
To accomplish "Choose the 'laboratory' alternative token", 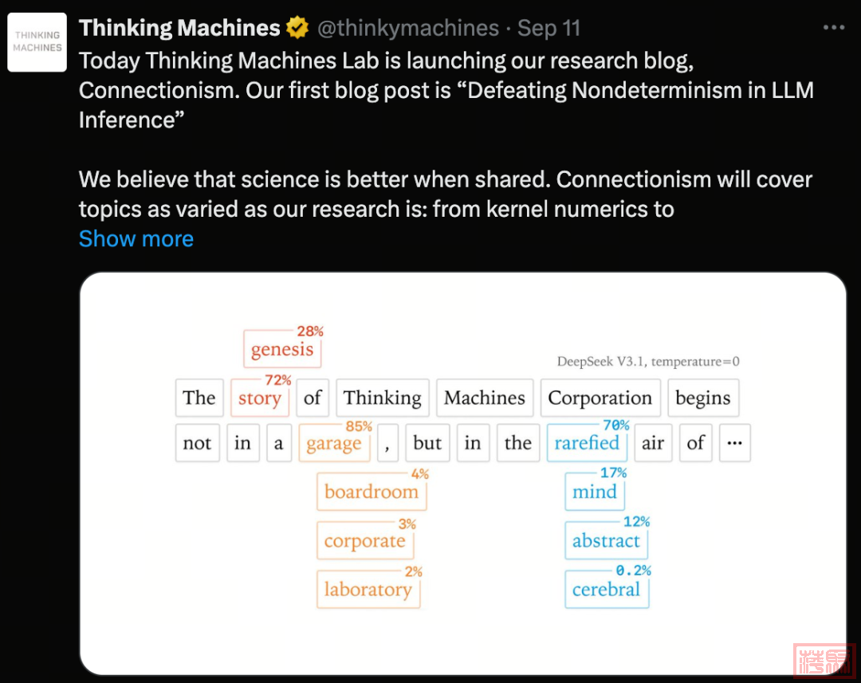I will 368,590.
